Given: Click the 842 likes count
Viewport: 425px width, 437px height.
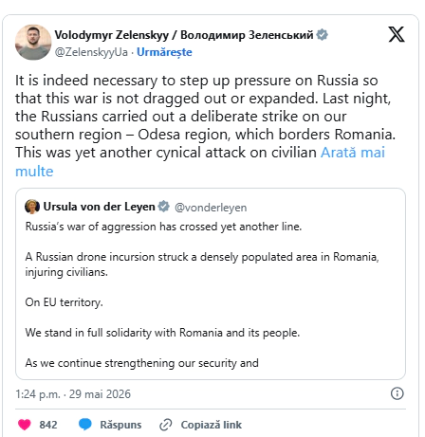Looking at the screenshot, I should tap(48, 425).
